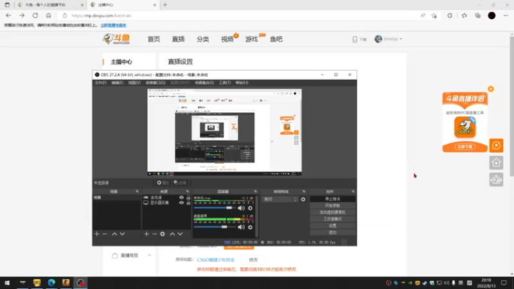514x289 pixels.
Task: Click the room title modify button
Action: coord(253,260)
